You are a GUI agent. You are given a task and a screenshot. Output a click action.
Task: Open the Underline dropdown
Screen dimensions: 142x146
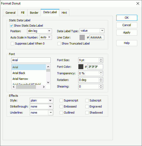click(x=41, y=113)
